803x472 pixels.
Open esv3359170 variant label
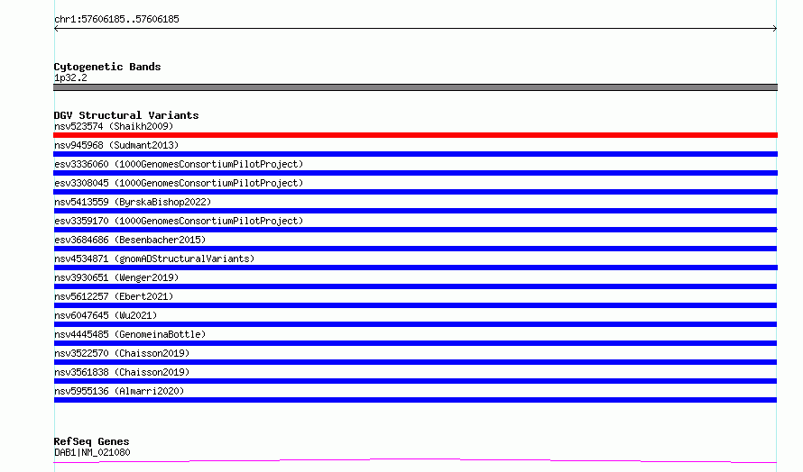pyautogui.click(x=179, y=221)
